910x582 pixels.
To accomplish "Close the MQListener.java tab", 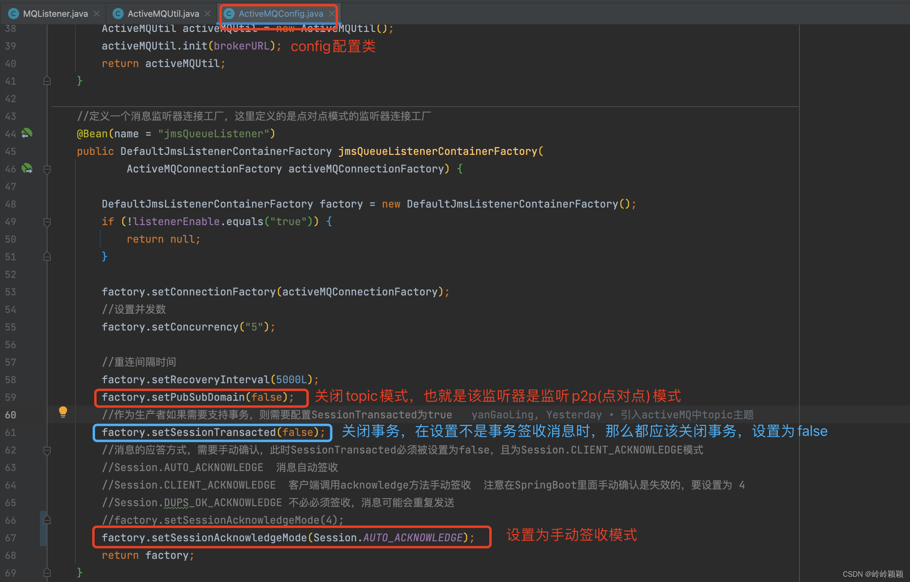I will (x=97, y=14).
